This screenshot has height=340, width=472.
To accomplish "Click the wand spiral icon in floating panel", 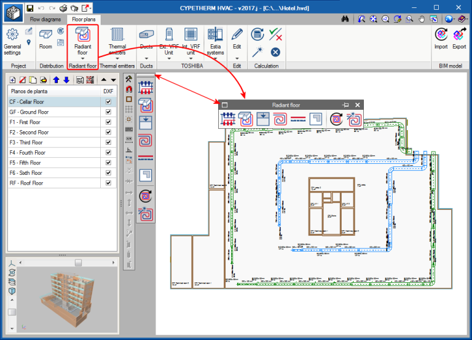I will pyautogui.click(x=354, y=118).
